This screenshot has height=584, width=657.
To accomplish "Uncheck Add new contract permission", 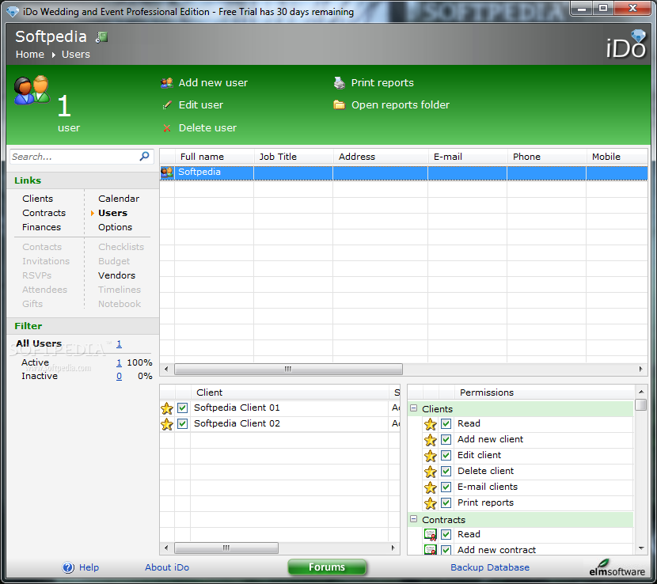I will coord(446,550).
